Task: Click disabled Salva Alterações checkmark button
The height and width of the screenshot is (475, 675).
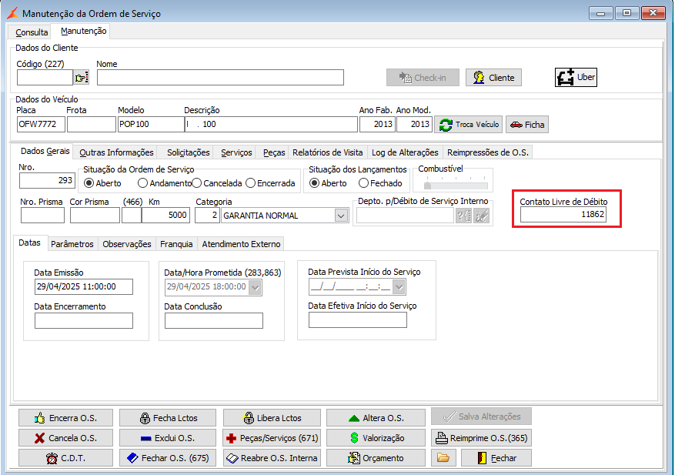Action: [x=481, y=416]
